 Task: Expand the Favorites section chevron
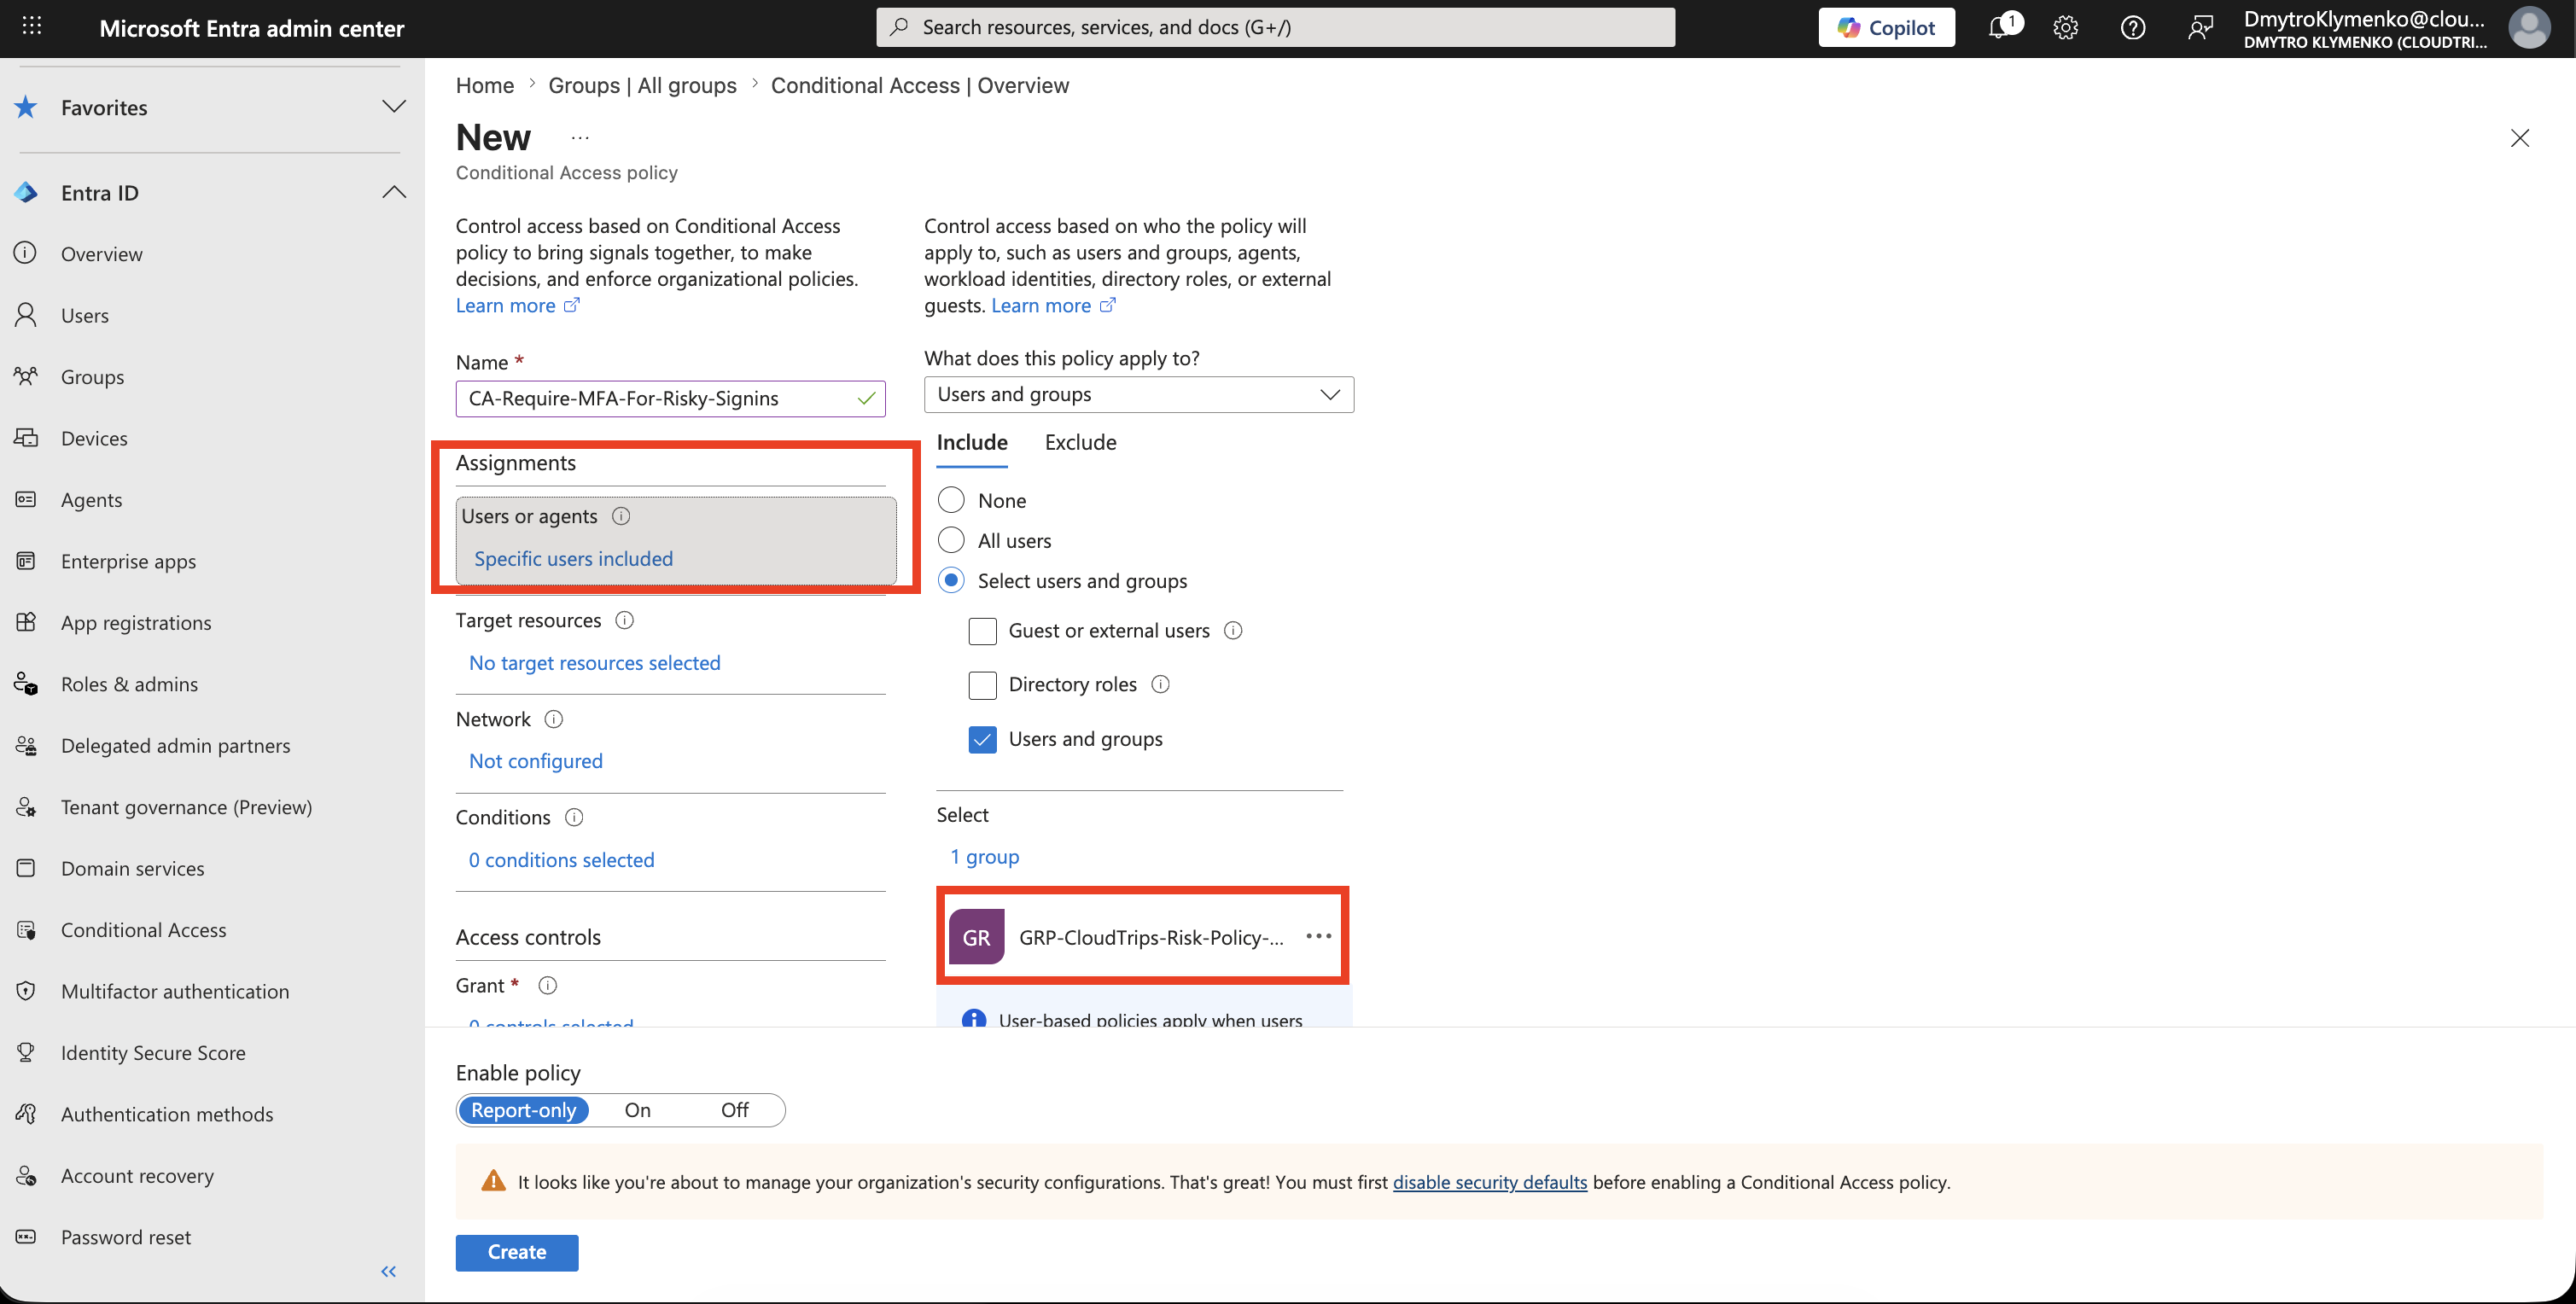[x=394, y=106]
